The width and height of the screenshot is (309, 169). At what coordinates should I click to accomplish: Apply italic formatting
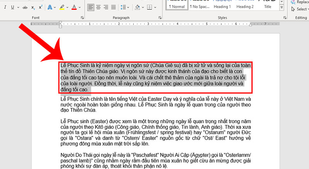pos(4,7)
